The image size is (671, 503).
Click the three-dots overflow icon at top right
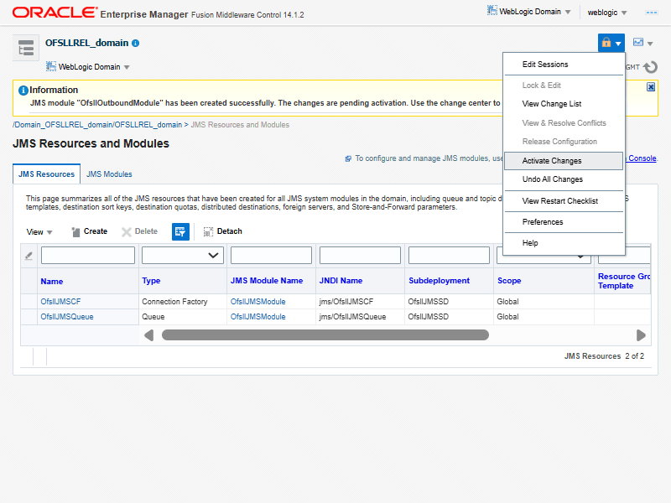pos(652,13)
